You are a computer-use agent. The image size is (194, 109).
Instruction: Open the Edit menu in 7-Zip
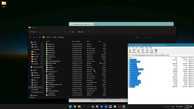[133, 48]
